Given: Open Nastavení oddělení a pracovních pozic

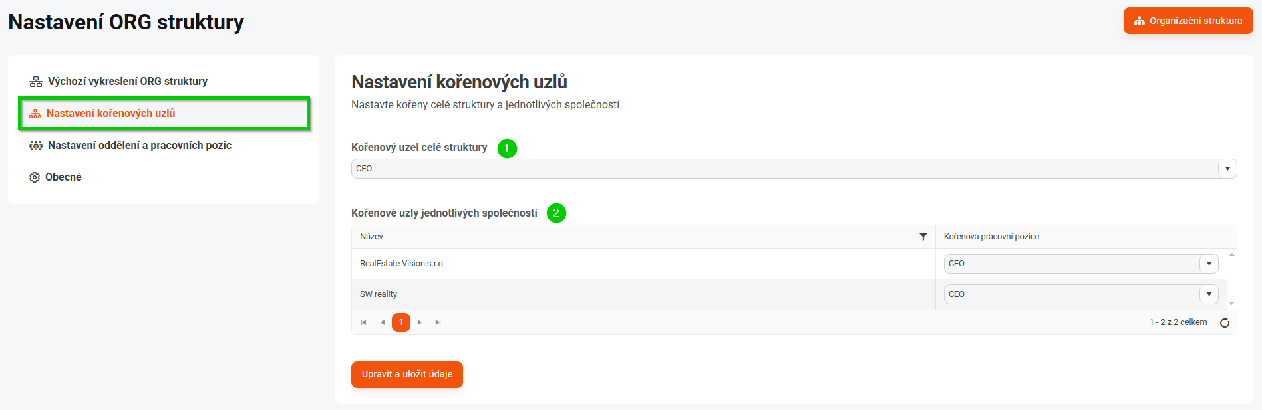Looking at the screenshot, I should 139,146.
